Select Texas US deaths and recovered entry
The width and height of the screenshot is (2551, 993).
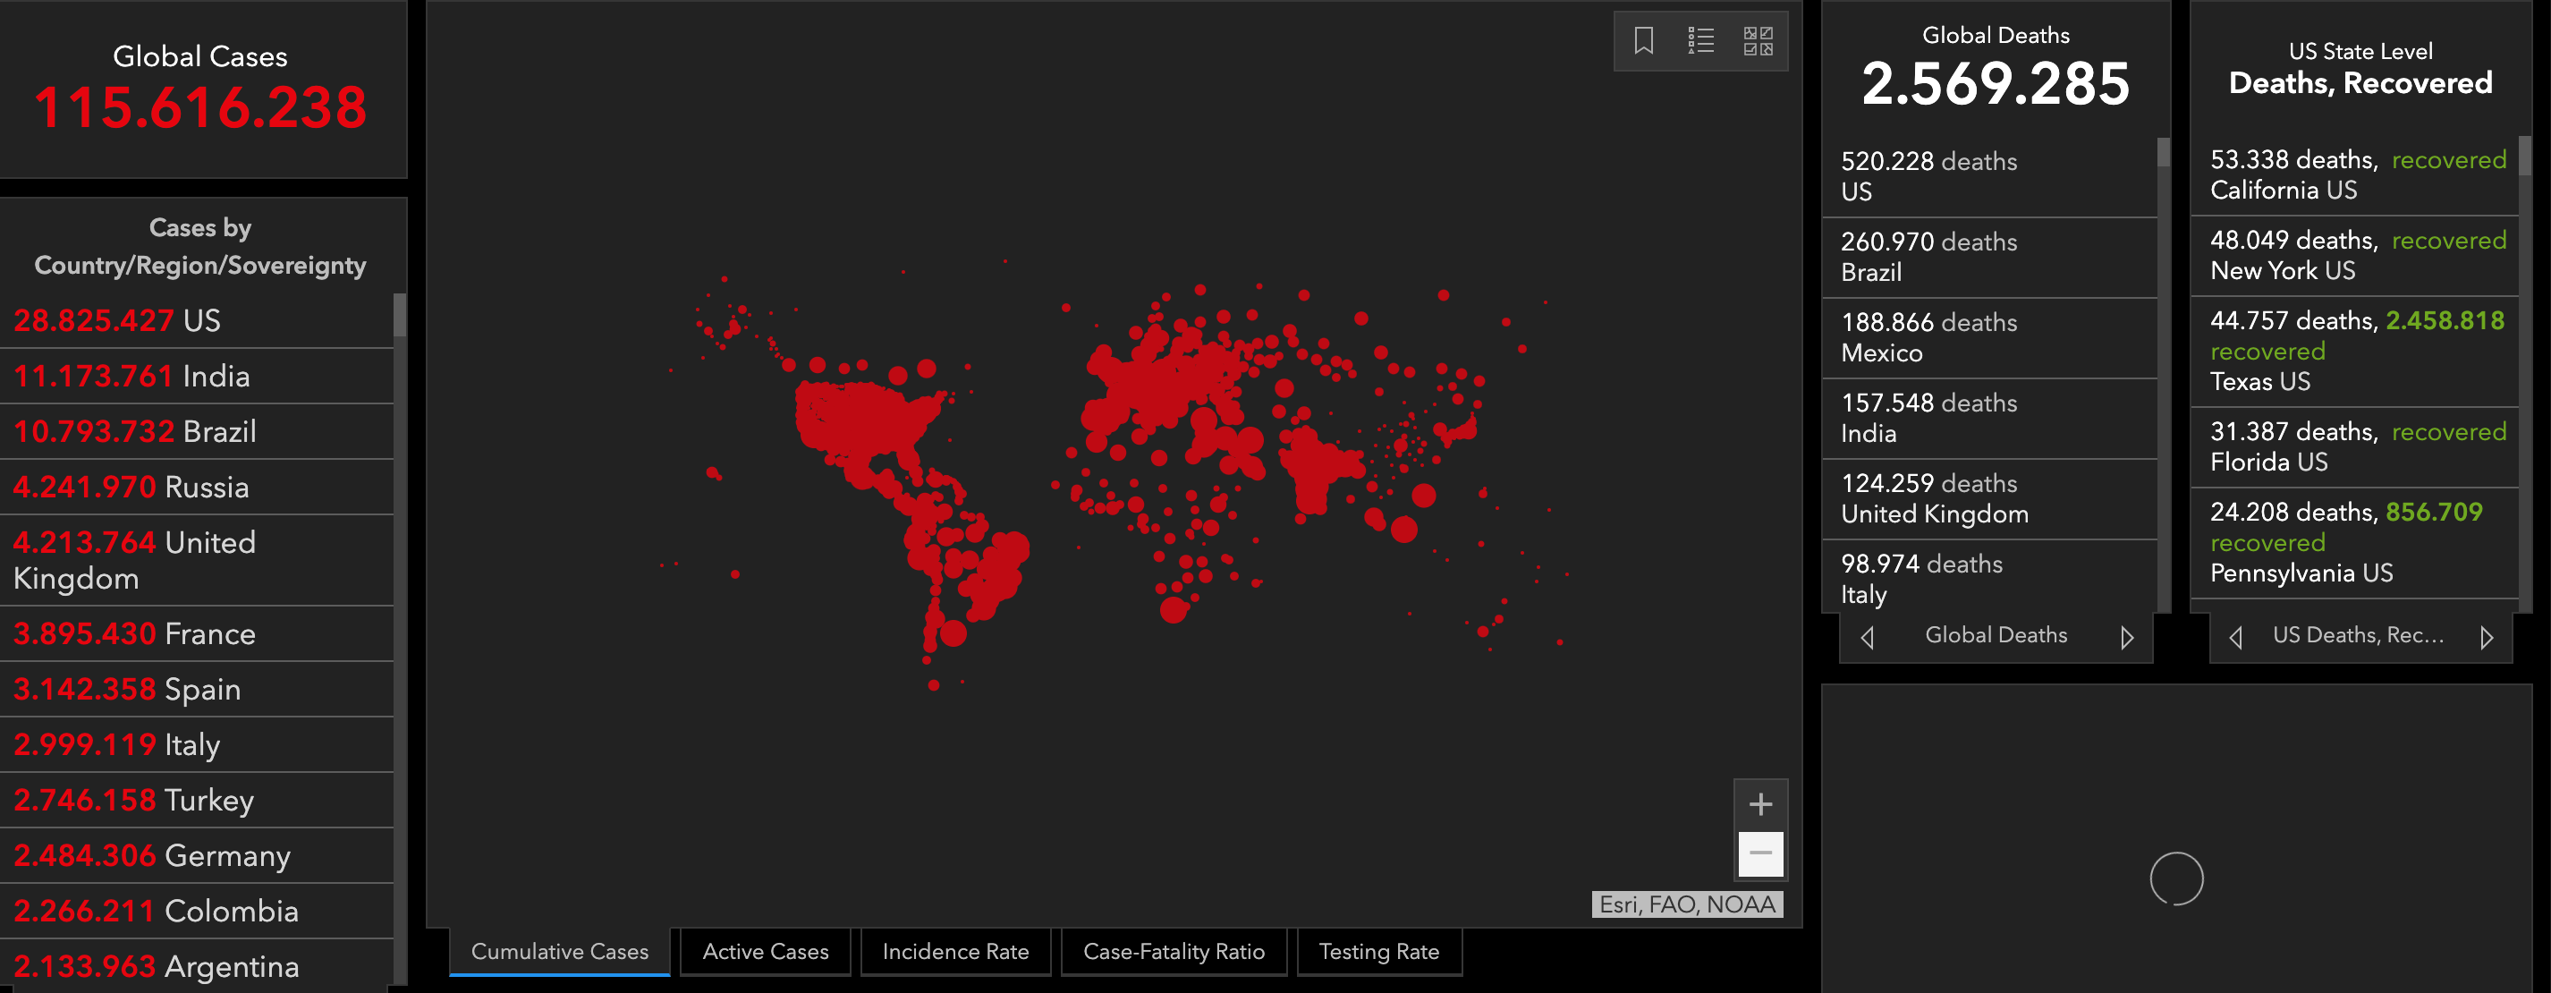pyautogui.click(x=2355, y=352)
